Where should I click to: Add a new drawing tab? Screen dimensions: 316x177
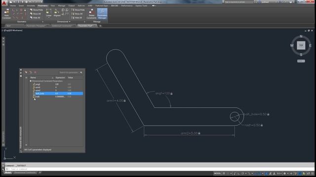(x=100, y=26)
